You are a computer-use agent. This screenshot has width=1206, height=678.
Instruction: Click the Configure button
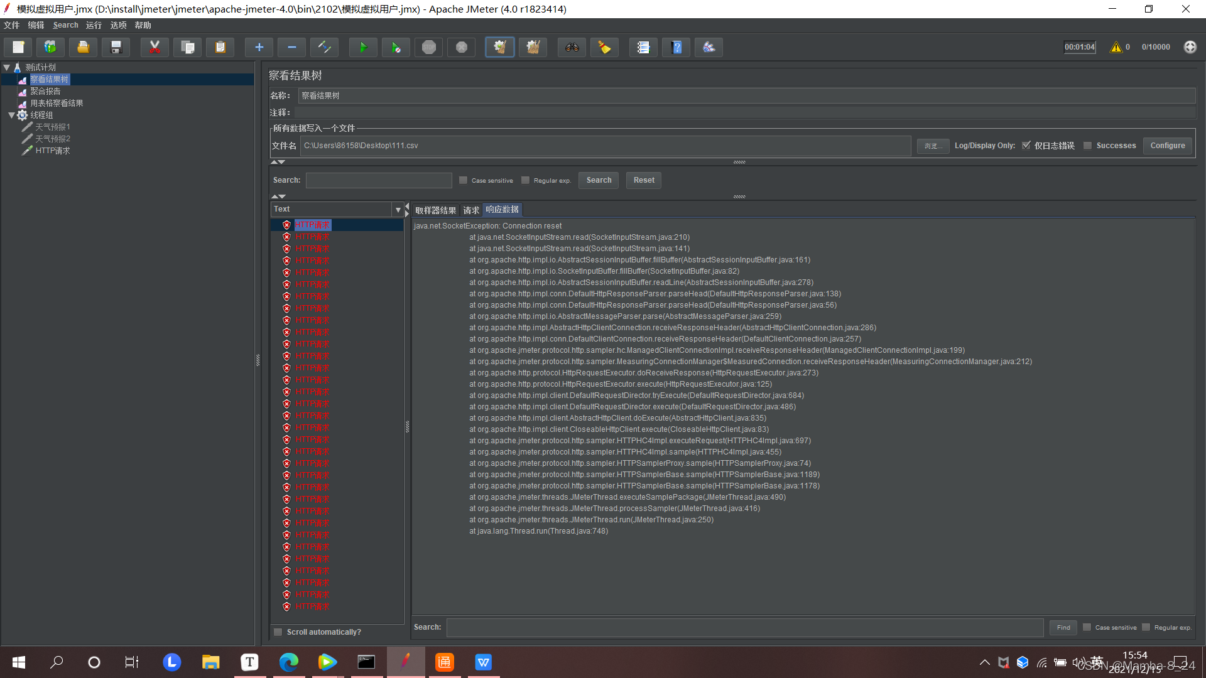(1167, 146)
